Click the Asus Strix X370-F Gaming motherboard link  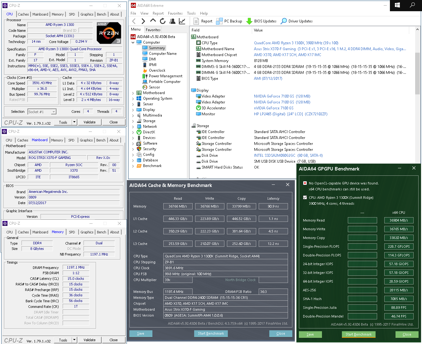point(330,49)
